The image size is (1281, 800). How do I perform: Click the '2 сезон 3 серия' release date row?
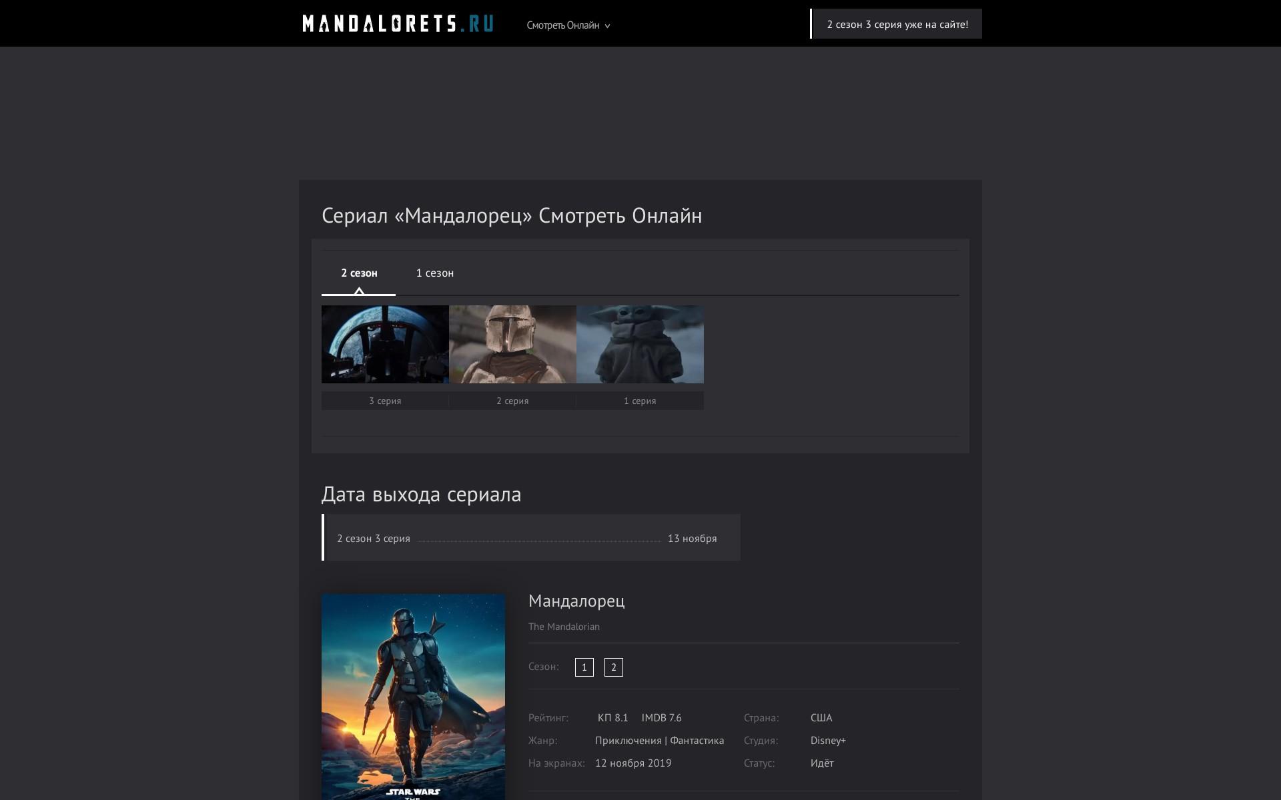click(x=531, y=538)
